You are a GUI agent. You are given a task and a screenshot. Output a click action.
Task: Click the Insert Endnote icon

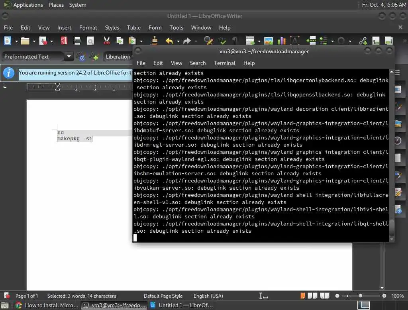pos(389,41)
